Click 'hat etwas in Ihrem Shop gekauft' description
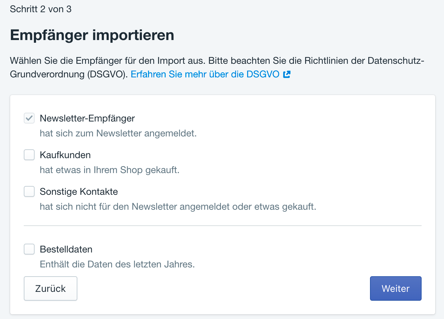The height and width of the screenshot is (319, 444). point(109,170)
